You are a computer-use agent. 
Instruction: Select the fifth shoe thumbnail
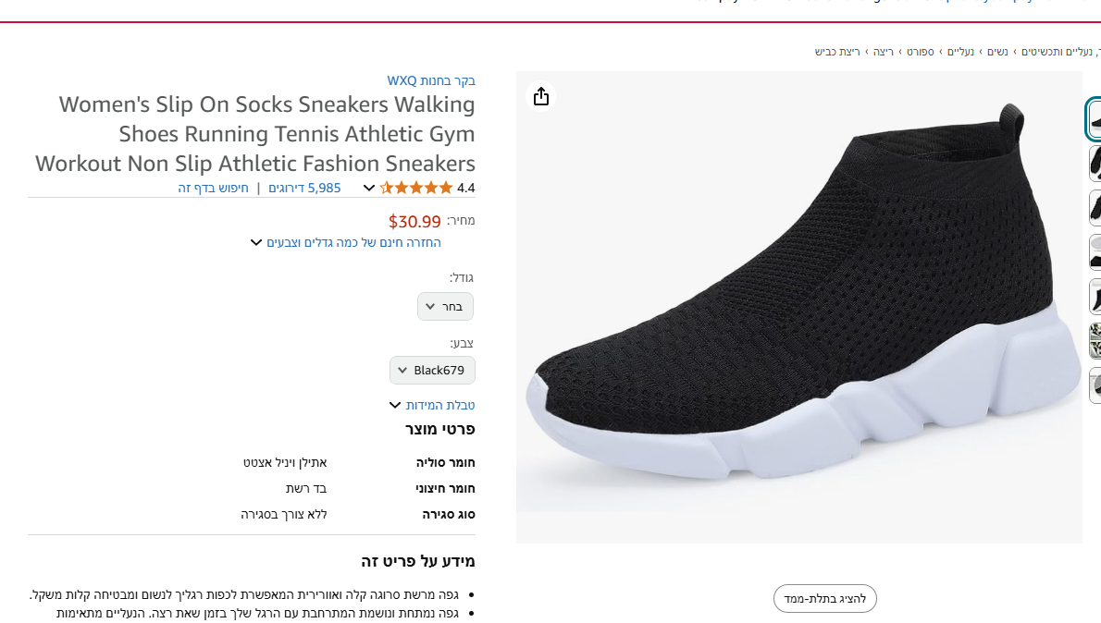1095,297
